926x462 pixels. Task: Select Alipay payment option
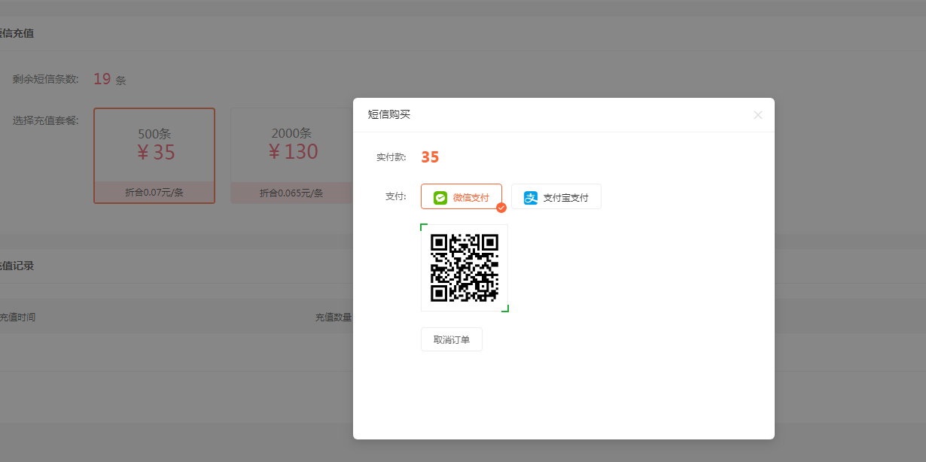pos(556,197)
